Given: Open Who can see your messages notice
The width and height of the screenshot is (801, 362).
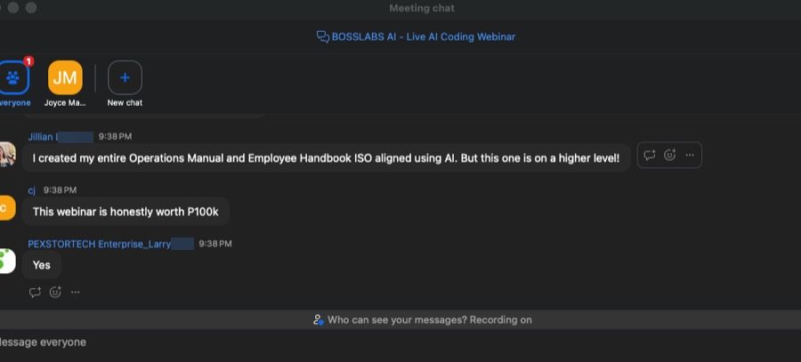Looking at the screenshot, I should (422, 320).
